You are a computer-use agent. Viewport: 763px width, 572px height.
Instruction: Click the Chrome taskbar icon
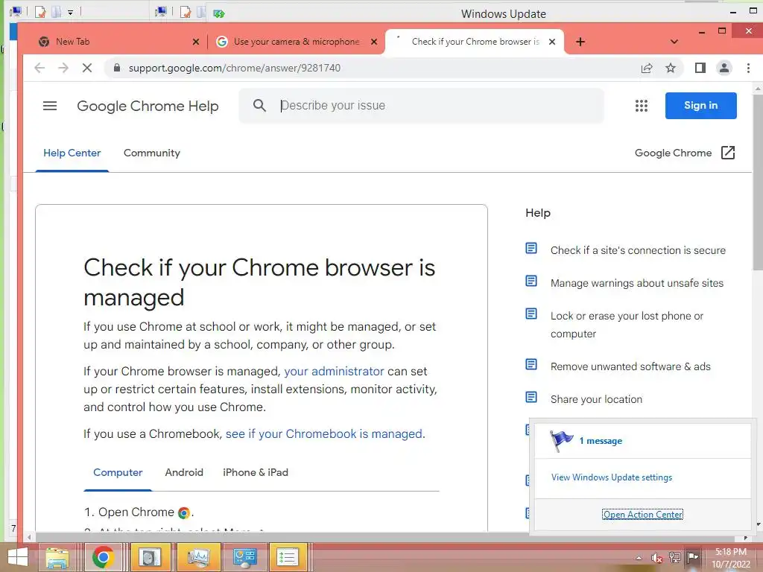(x=103, y=557)
